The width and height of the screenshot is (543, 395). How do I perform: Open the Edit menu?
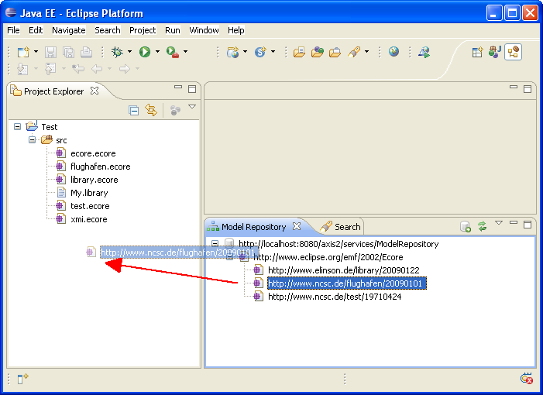pos(36,30)
